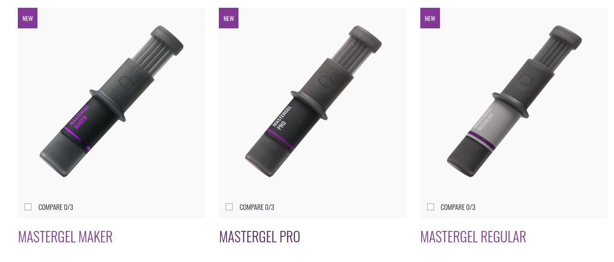Click the NEW badge on MasterGel Regular
The height and width of the screenshot is (262, 614).
[430, 18]
